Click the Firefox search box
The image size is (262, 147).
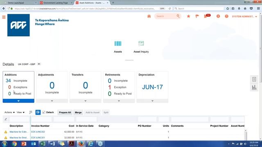199,9
